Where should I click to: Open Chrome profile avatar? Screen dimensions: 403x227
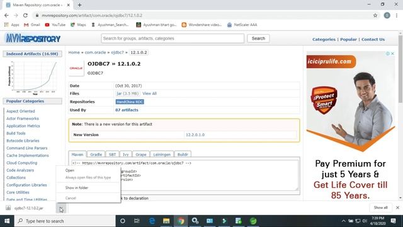coord(387,15)
